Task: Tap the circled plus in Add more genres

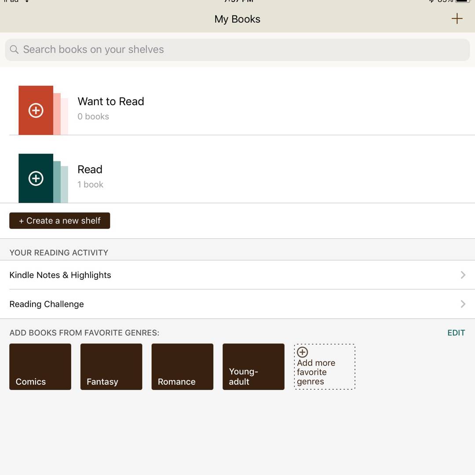Action: [x=303, y=352]
